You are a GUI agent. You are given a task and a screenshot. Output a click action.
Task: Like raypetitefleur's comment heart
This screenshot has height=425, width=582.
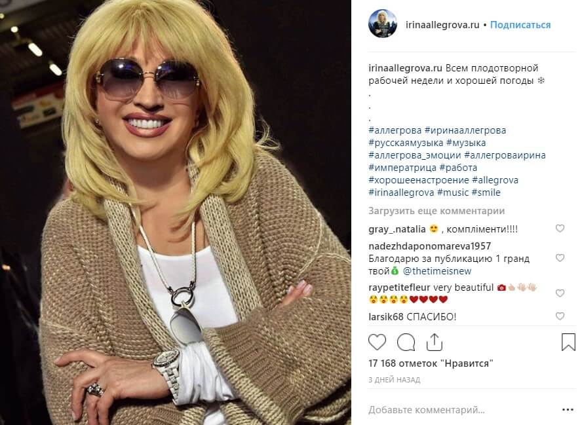pos(560,293)
